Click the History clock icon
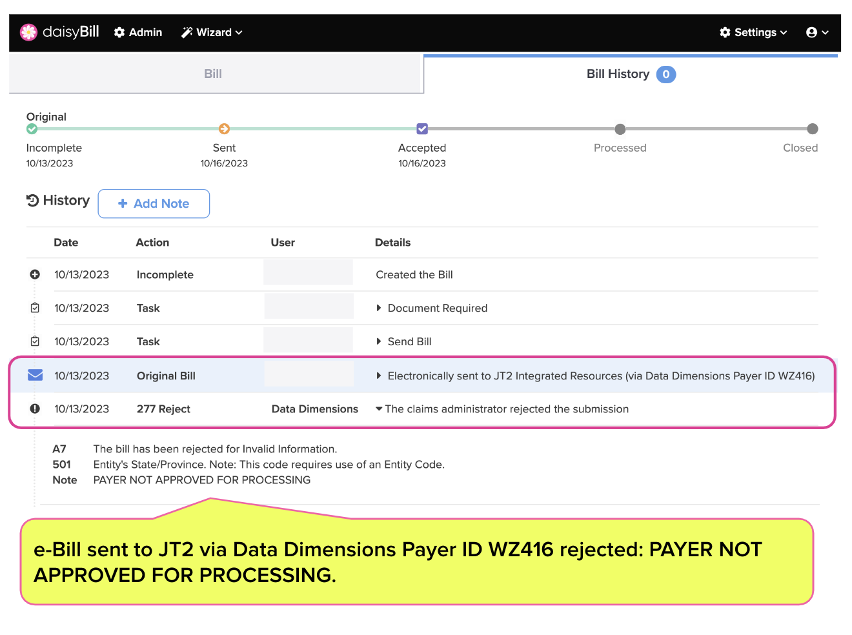 [32, 201]
